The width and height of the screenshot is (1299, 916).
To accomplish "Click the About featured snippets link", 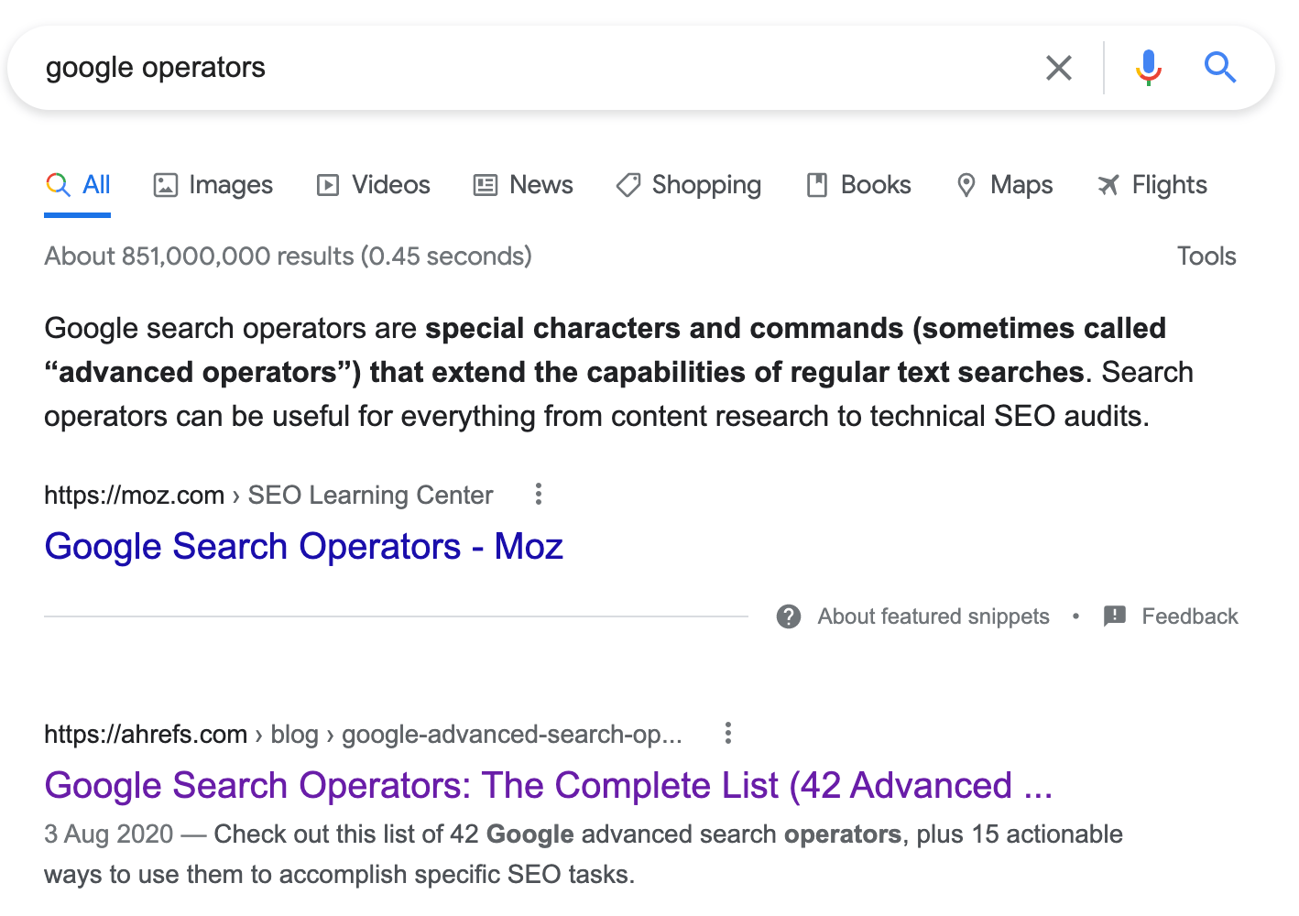I will [933, 616].
